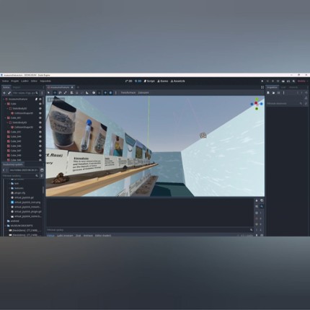Toggle distraction-free mode icon above viewport
Viewport: 310px width, 310px height.
(262, 87)
